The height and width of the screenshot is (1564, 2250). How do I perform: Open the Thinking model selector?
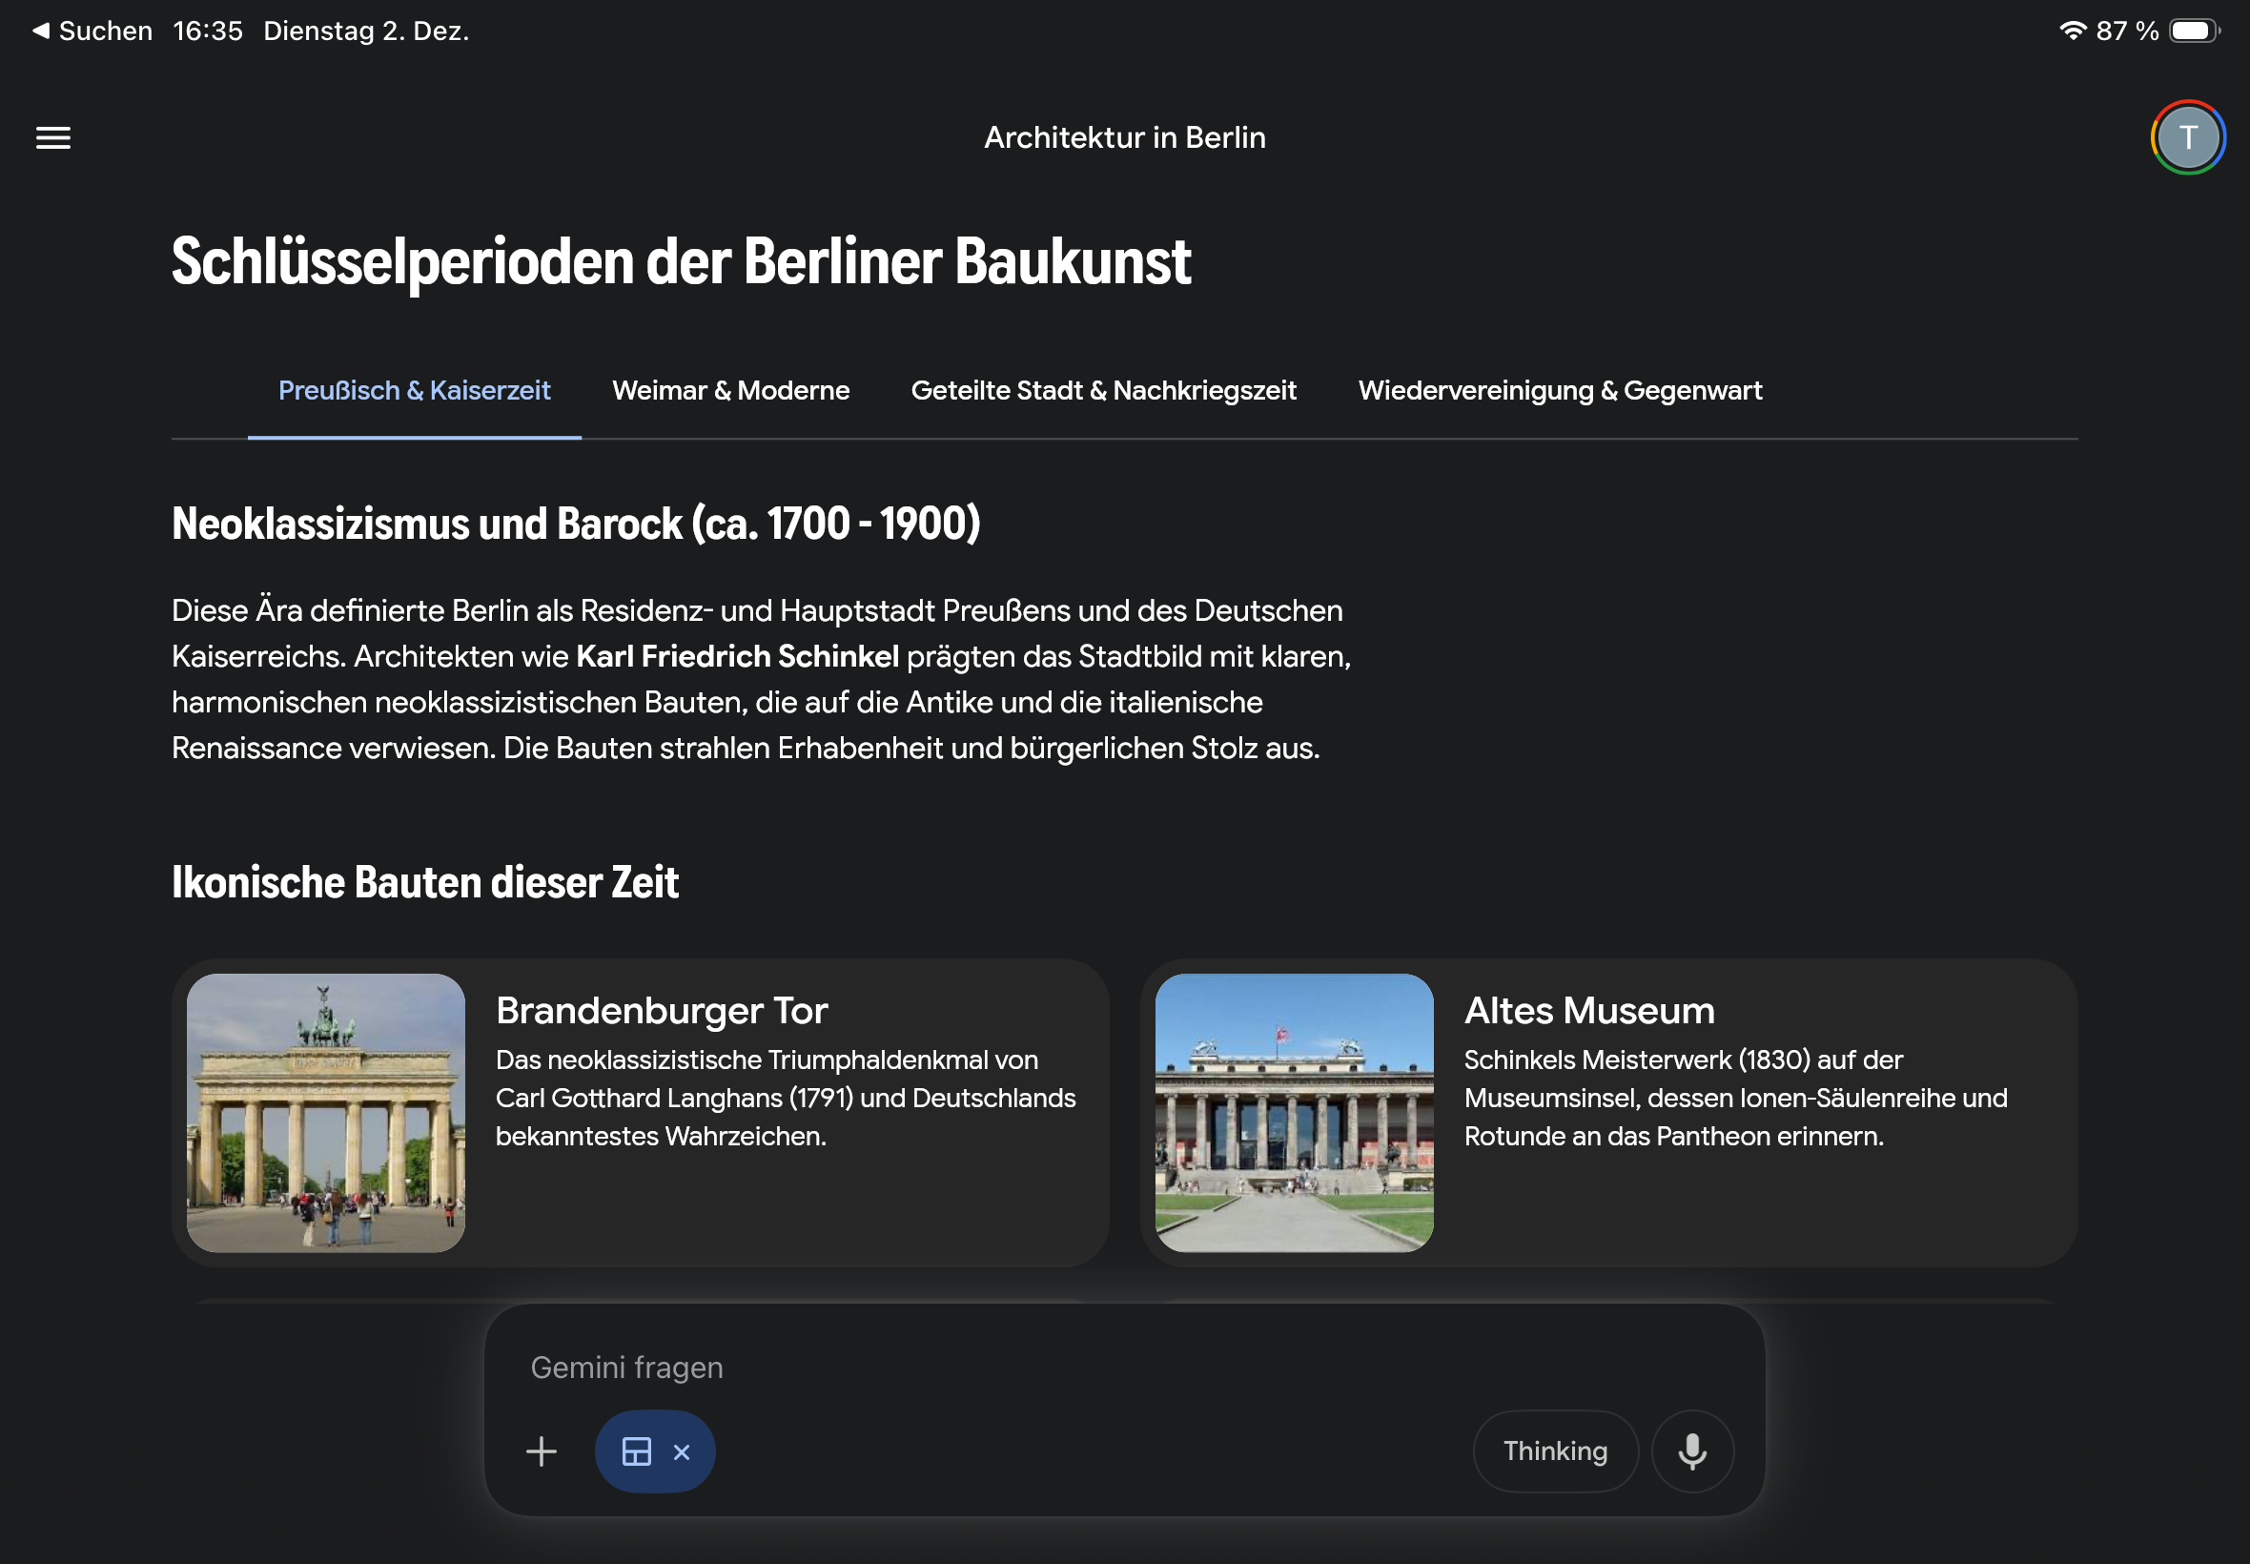point(1555,1451)
